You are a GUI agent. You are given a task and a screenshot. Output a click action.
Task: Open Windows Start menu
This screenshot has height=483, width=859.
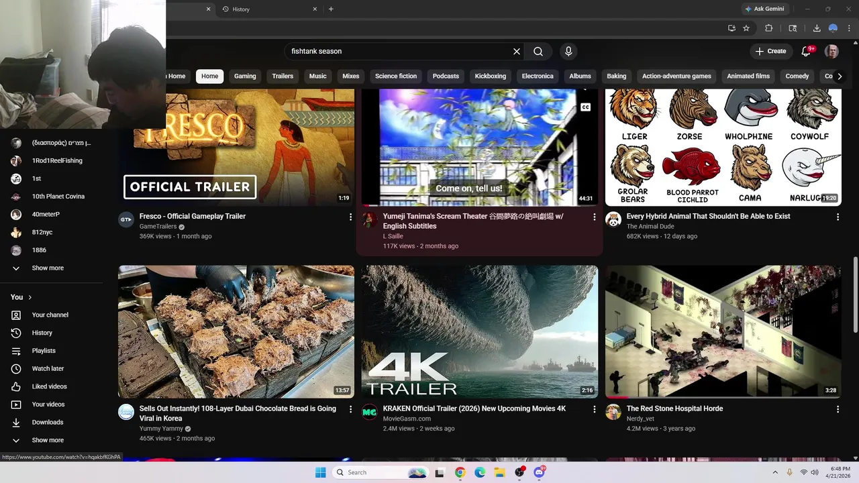click(320, 472)
